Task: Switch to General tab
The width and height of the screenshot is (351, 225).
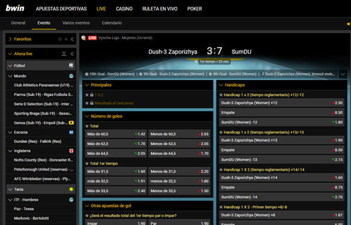Action: [18, 23]
